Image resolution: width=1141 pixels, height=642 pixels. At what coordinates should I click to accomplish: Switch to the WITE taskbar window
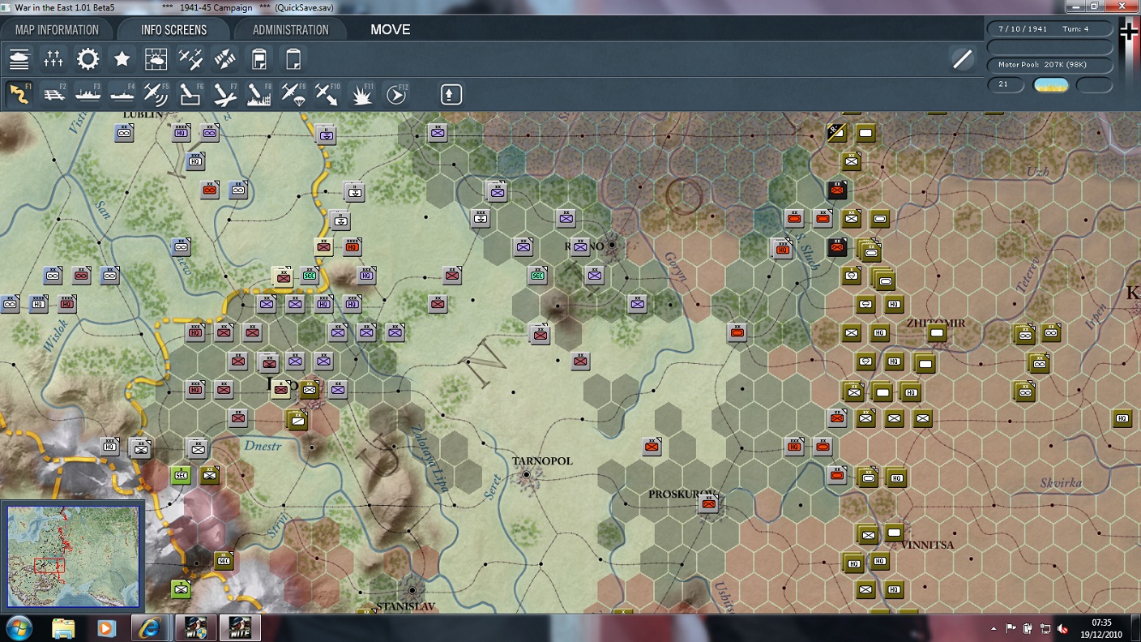click(x=240, y=628)
